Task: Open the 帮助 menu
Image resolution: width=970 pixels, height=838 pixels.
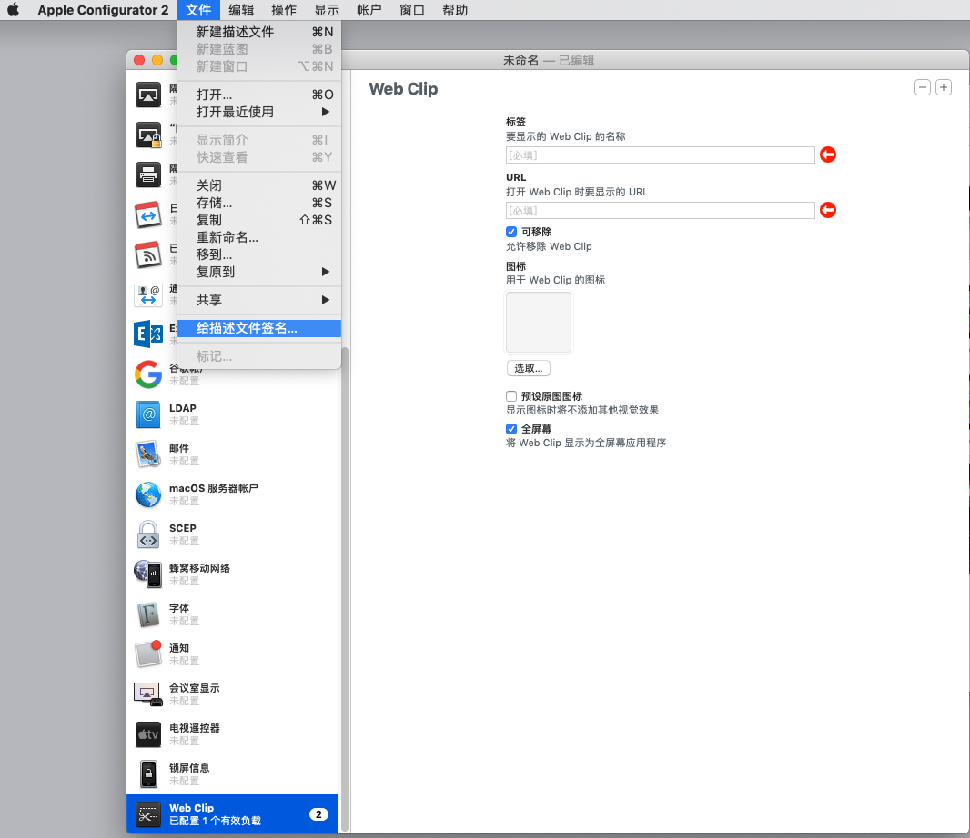Action: (x=455, y=10)
